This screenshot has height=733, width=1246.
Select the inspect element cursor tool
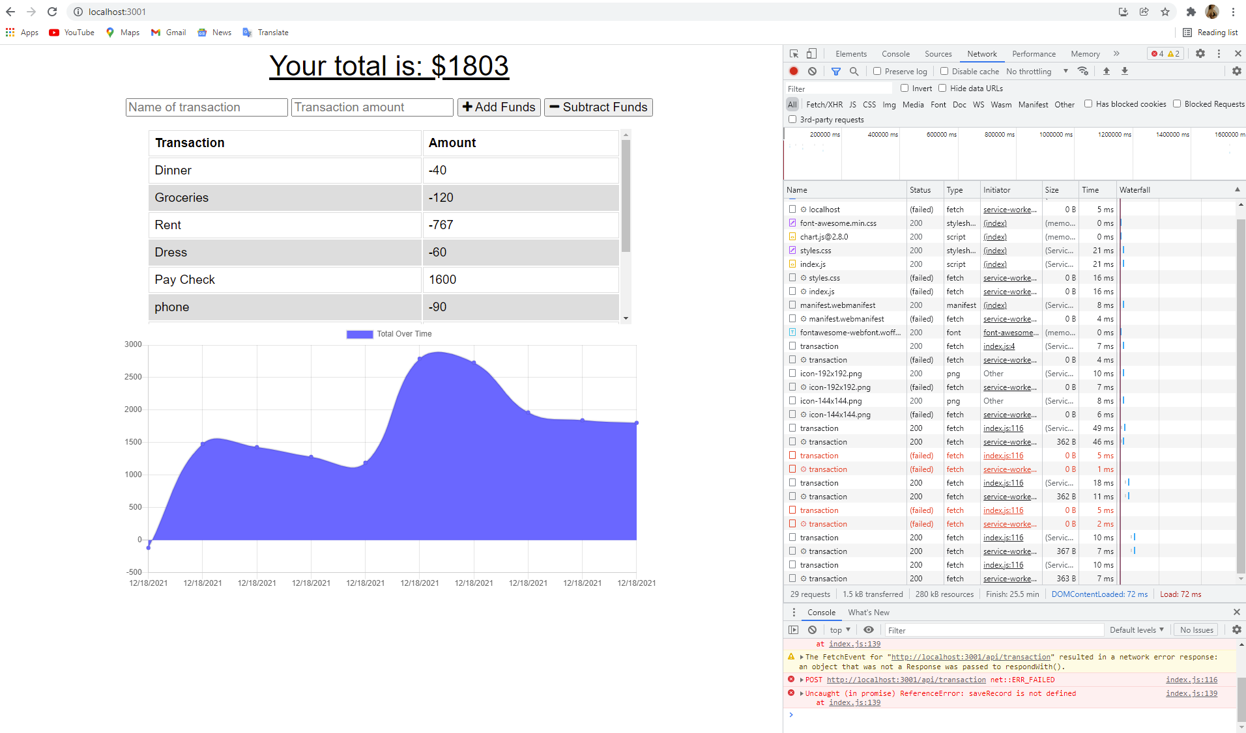pos(792,53)
